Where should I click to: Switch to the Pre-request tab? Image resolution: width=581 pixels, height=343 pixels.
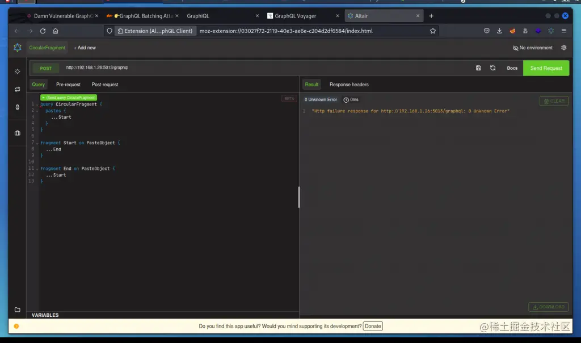click(x=68, y=85)
